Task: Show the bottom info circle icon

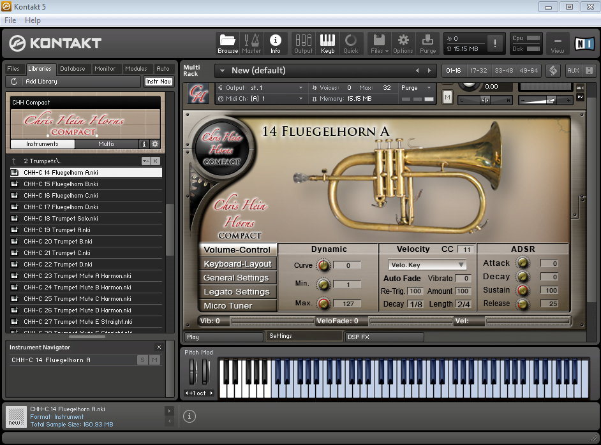Action: pos(189,416)
